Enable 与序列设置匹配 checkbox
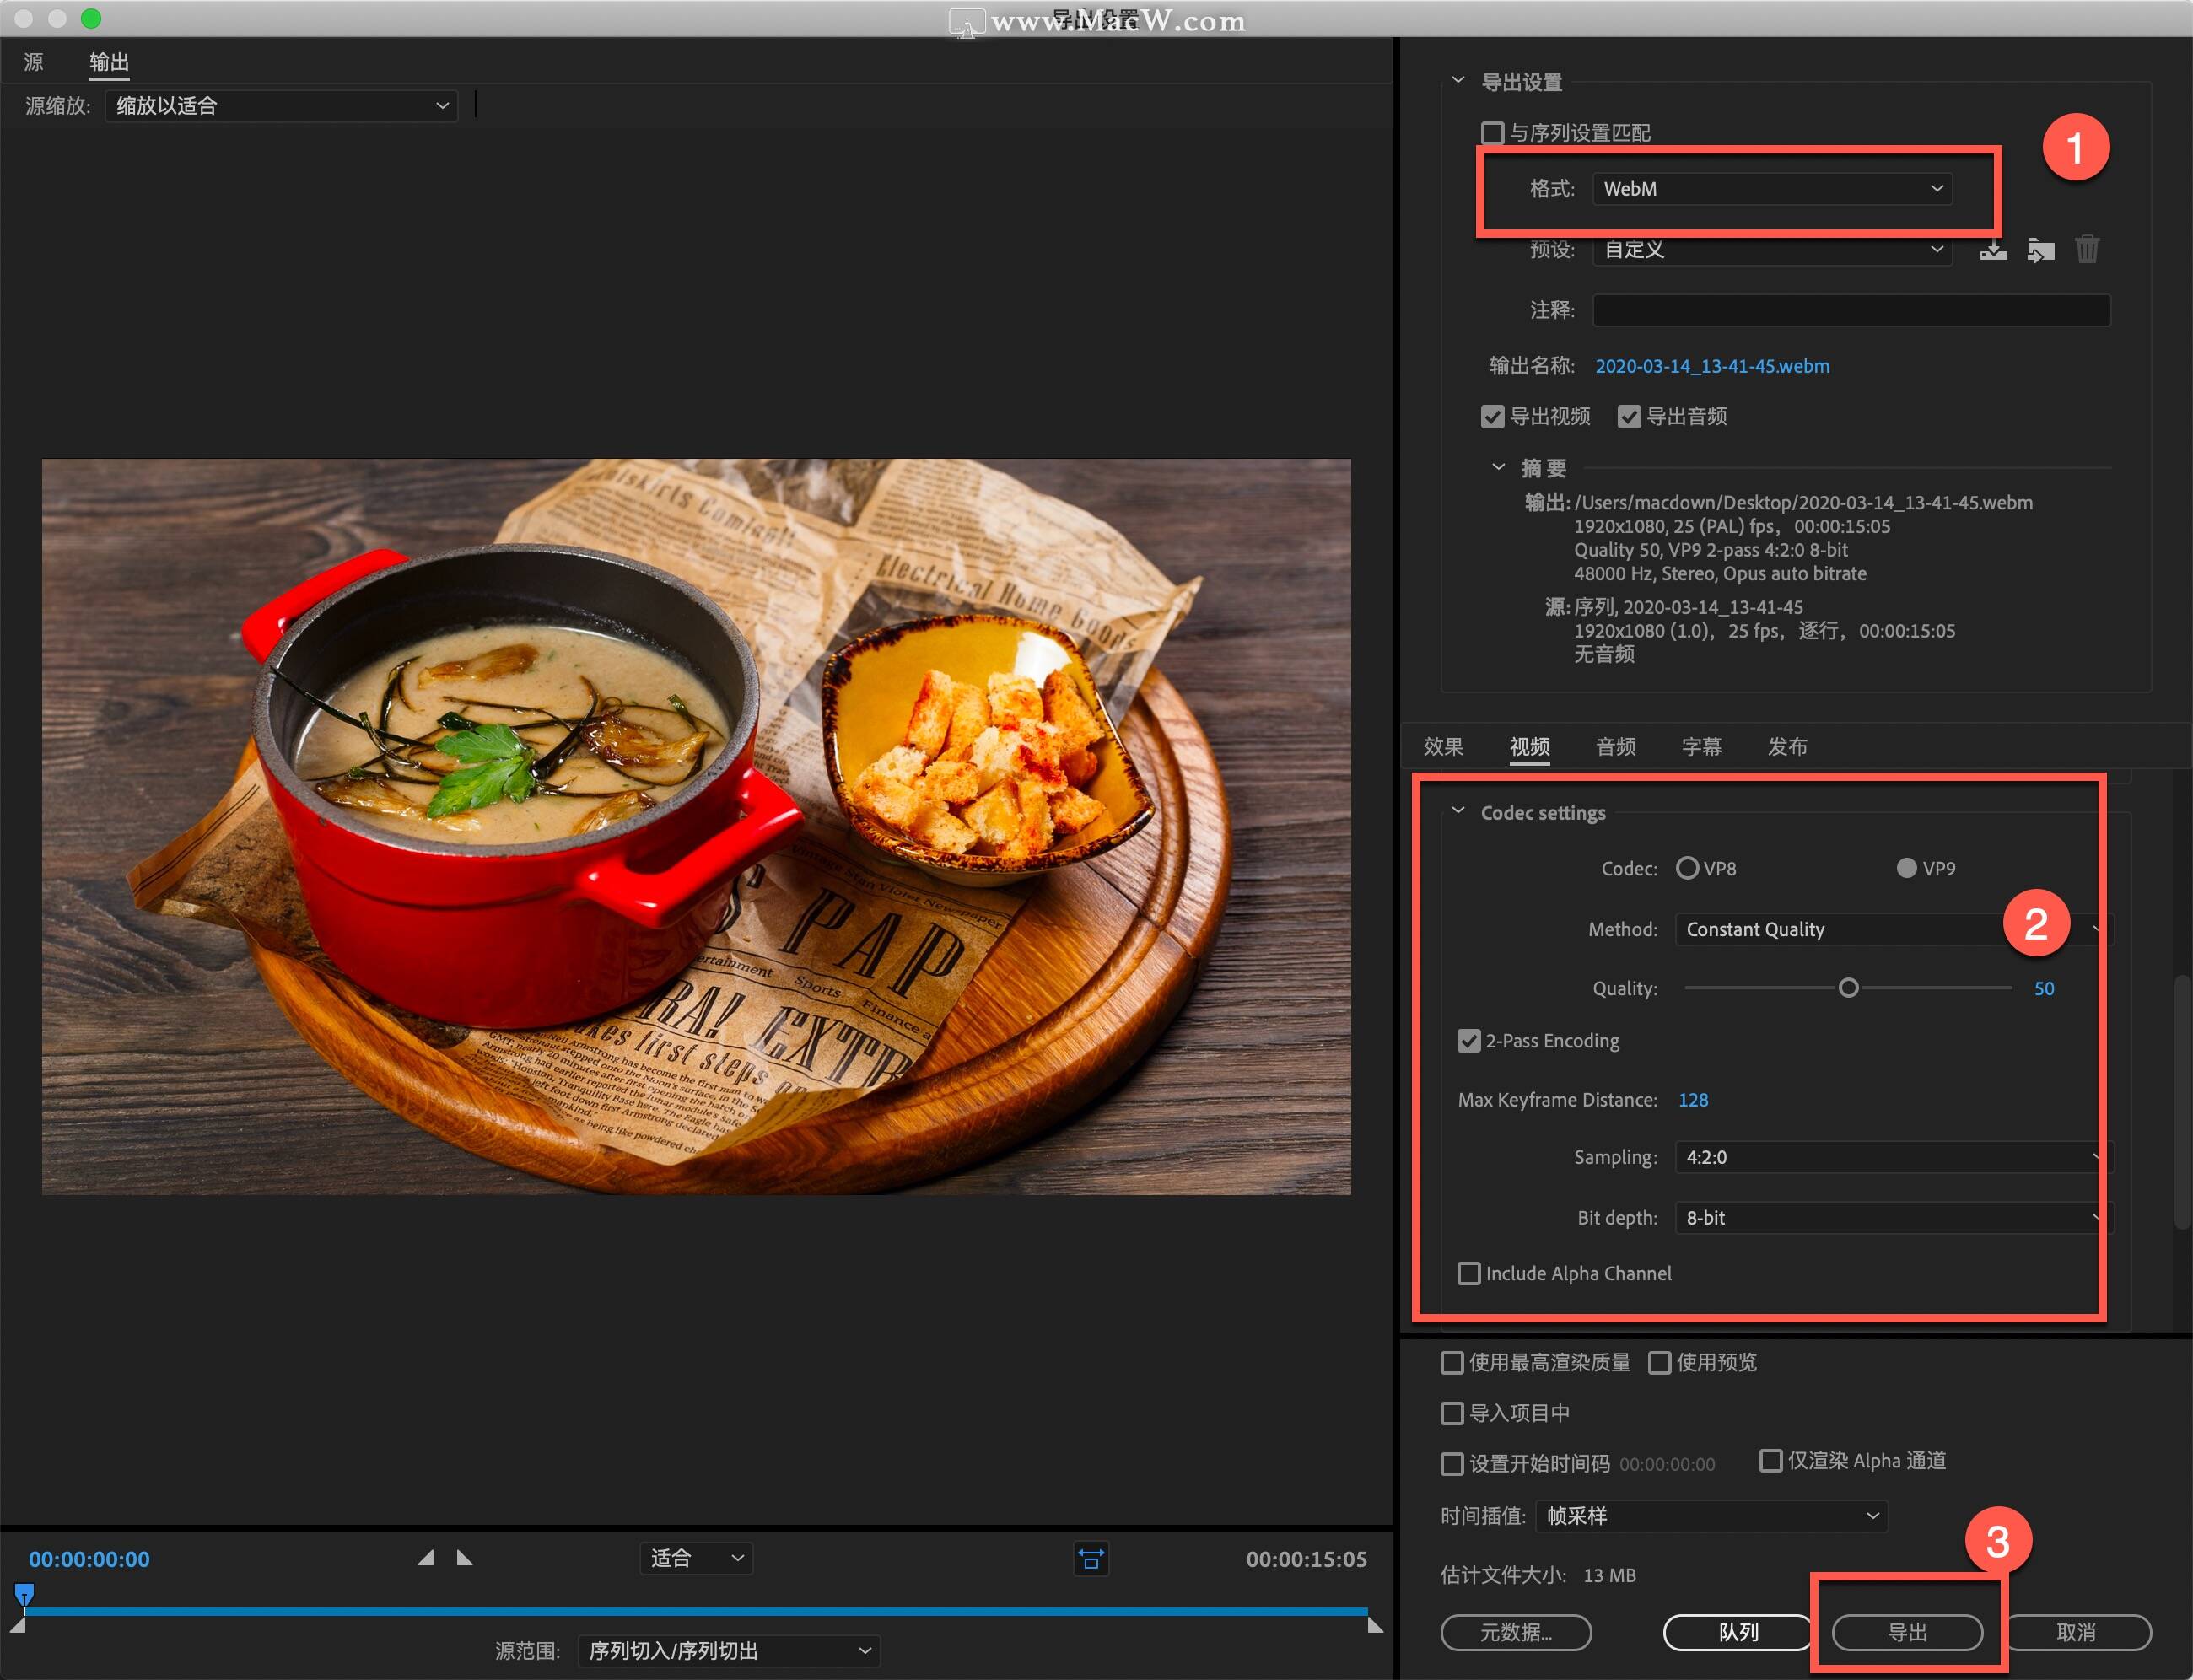This screenshot has width=2193, height=1680. tap(1493, 132)
